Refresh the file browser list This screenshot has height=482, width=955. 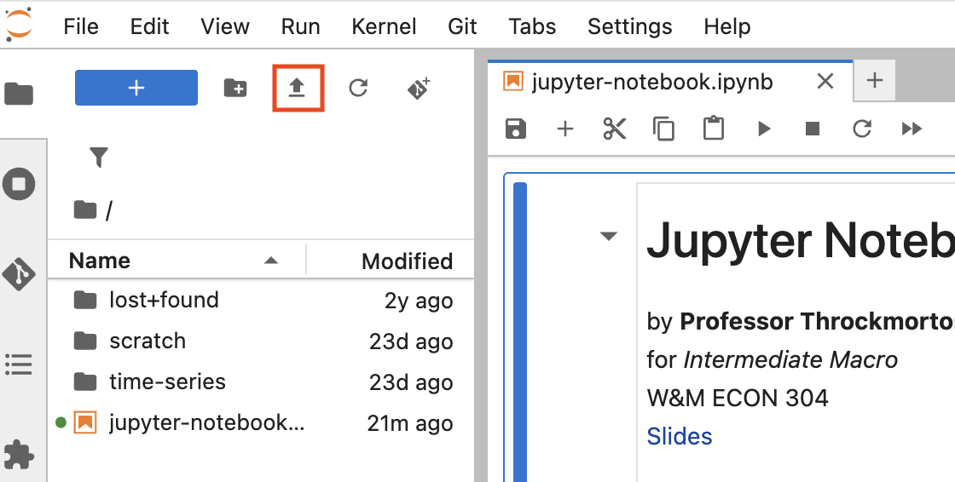358,88
